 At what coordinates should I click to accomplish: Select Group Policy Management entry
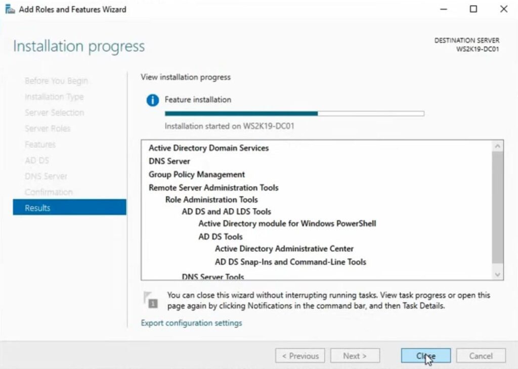[x=197, y=174]
